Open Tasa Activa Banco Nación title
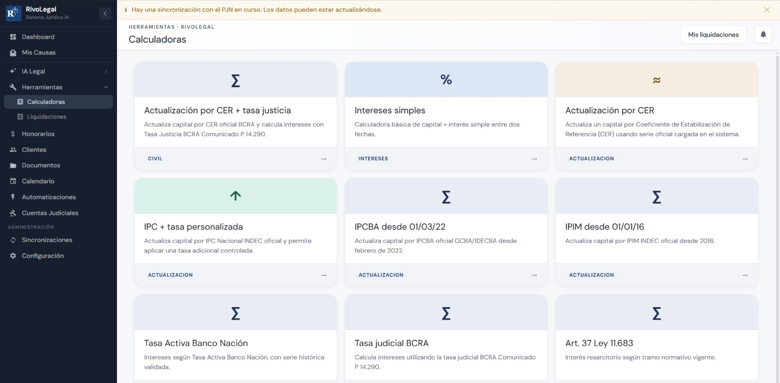 click(x=196, y=343)
